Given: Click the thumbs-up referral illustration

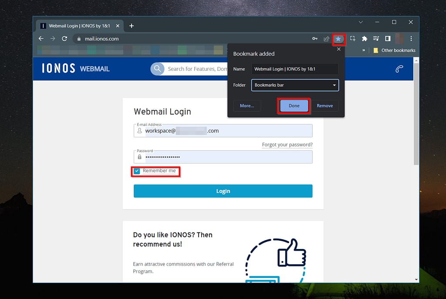Looking at the screenshot, I should tap(276, 260).
